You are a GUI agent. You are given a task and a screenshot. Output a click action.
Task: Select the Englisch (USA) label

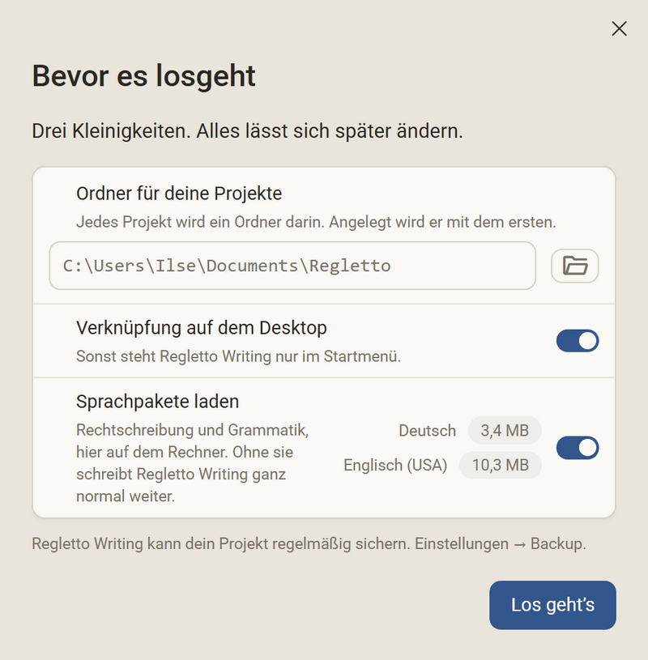[395, 465]
